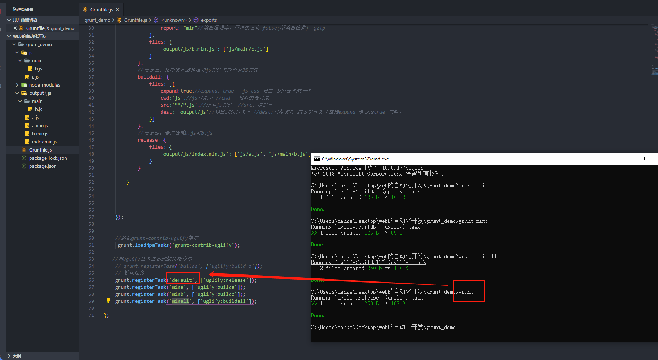Click the lightbulb quick-fix icon on line 69
The width and height of the screenshot is (658, 360).
[x=108, y=301]
